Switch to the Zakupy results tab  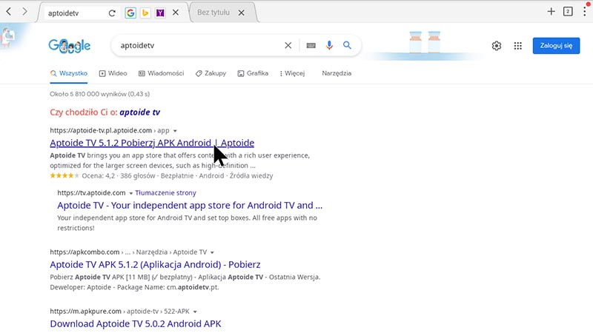coord(211,73)
